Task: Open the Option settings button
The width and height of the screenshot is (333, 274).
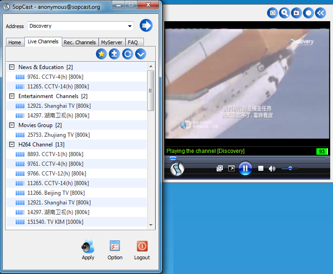Action: click(x=115, y=247)
